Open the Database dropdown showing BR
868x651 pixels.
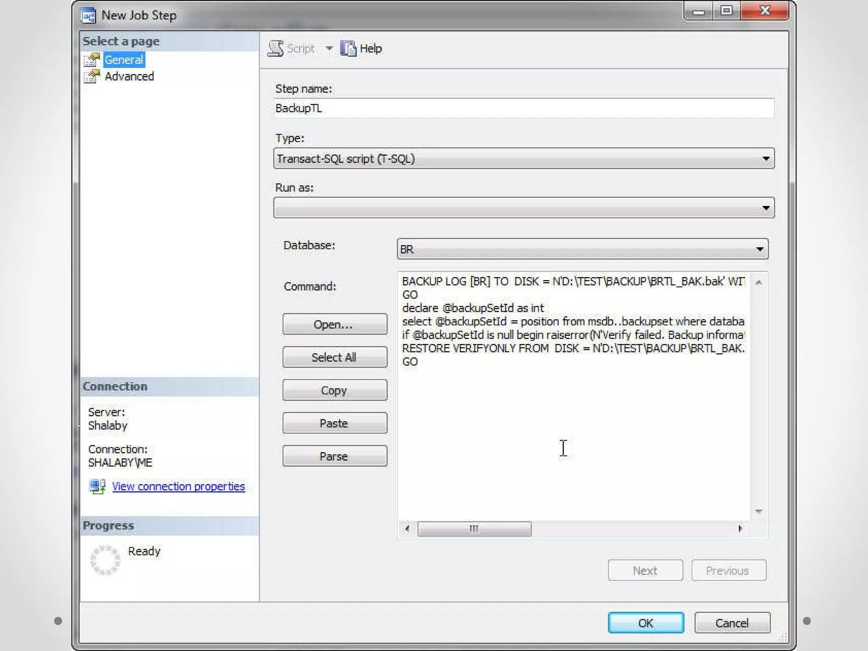[759, 249]
